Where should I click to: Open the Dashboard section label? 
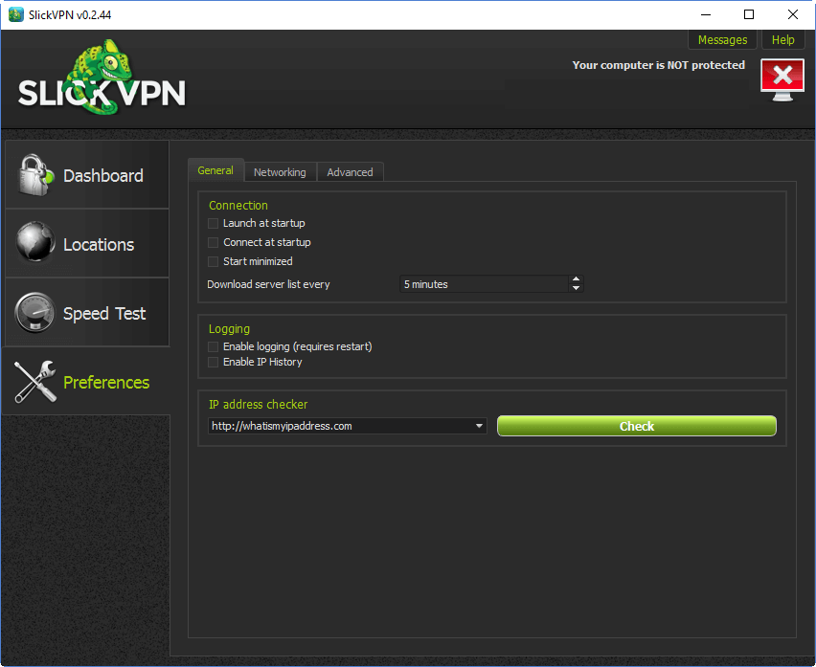point(103,176)
